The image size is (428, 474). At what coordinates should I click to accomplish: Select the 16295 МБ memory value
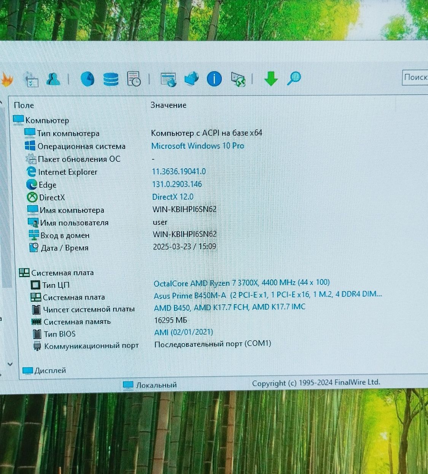click(170, 320)
